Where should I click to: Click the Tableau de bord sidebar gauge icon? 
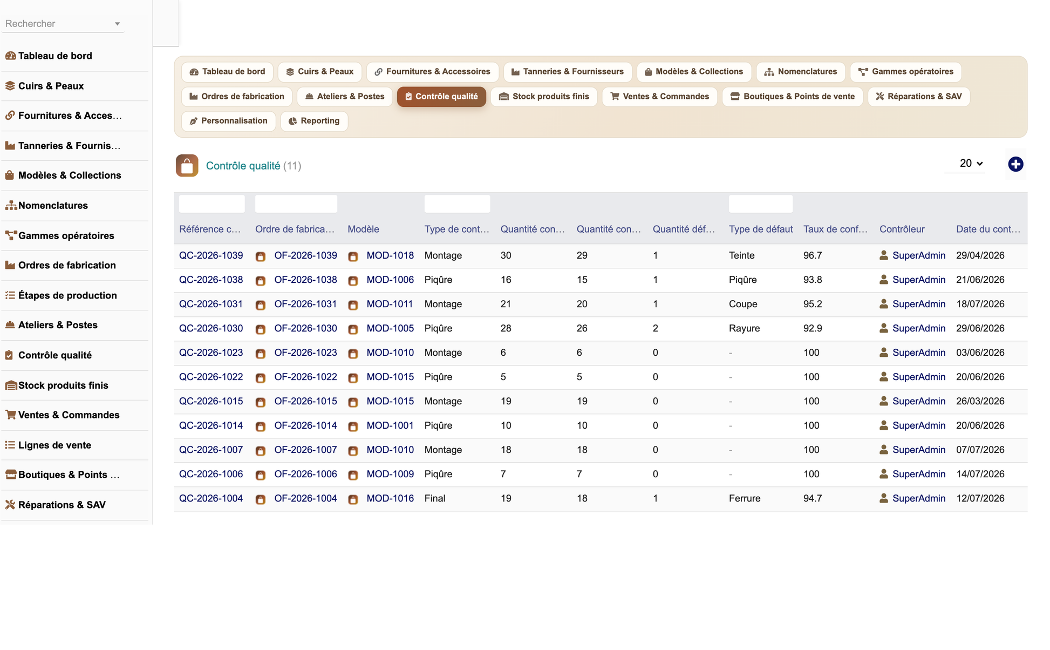pyautogui.click(x=10, y=56)
